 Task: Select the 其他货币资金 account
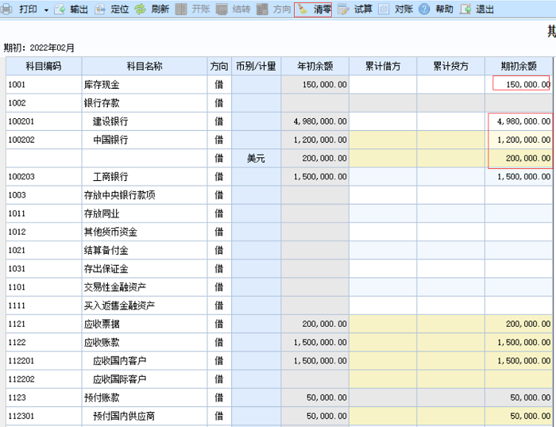coord(145,232)
